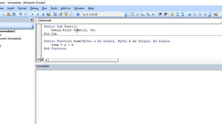Click the code window horizontal scrollbar

83,60
